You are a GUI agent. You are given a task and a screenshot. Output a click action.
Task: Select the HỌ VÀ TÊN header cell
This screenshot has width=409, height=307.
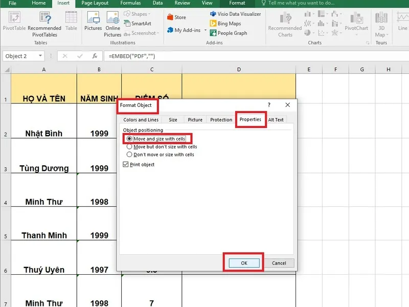44,88
